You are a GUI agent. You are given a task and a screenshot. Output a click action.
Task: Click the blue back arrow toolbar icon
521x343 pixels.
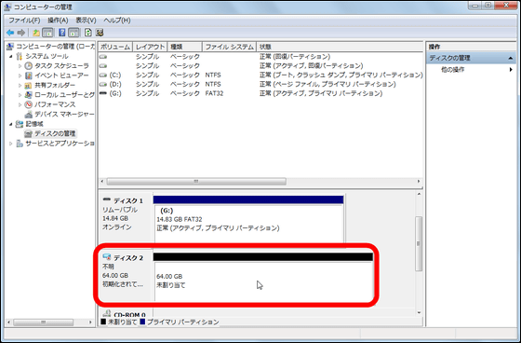(10, 33)
